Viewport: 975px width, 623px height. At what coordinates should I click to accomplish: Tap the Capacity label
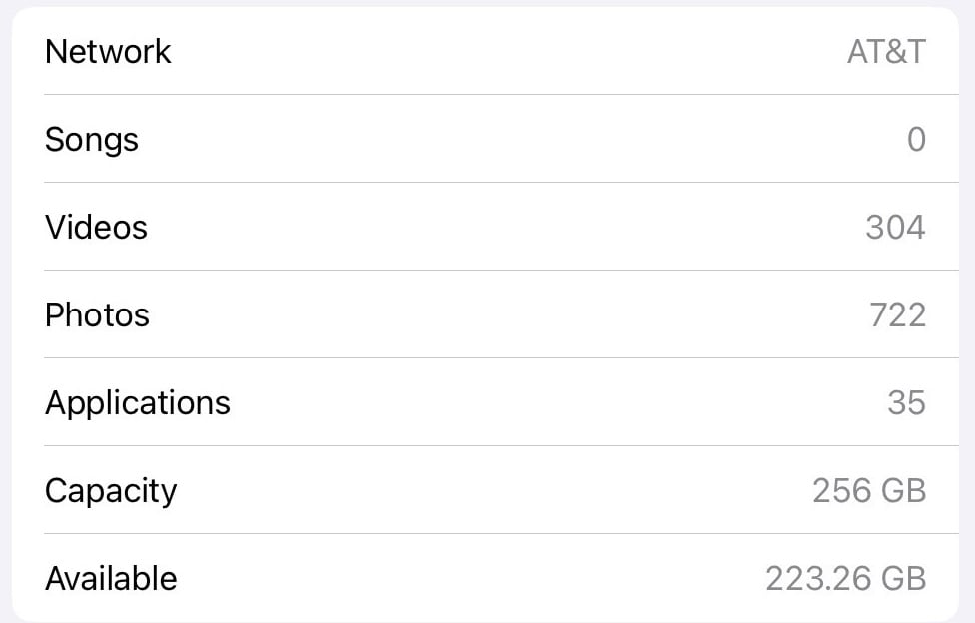click(111, 491)
